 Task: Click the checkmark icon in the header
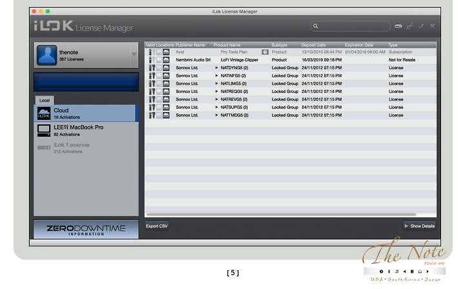[x=421, y=26]
